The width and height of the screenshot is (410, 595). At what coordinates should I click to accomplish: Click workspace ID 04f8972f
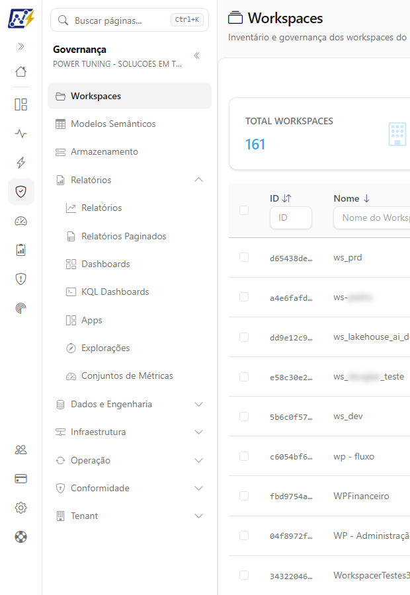[291, 536]
